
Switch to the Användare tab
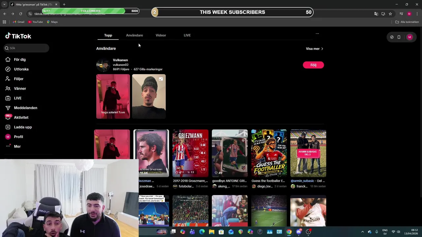(x=135, y=35)
